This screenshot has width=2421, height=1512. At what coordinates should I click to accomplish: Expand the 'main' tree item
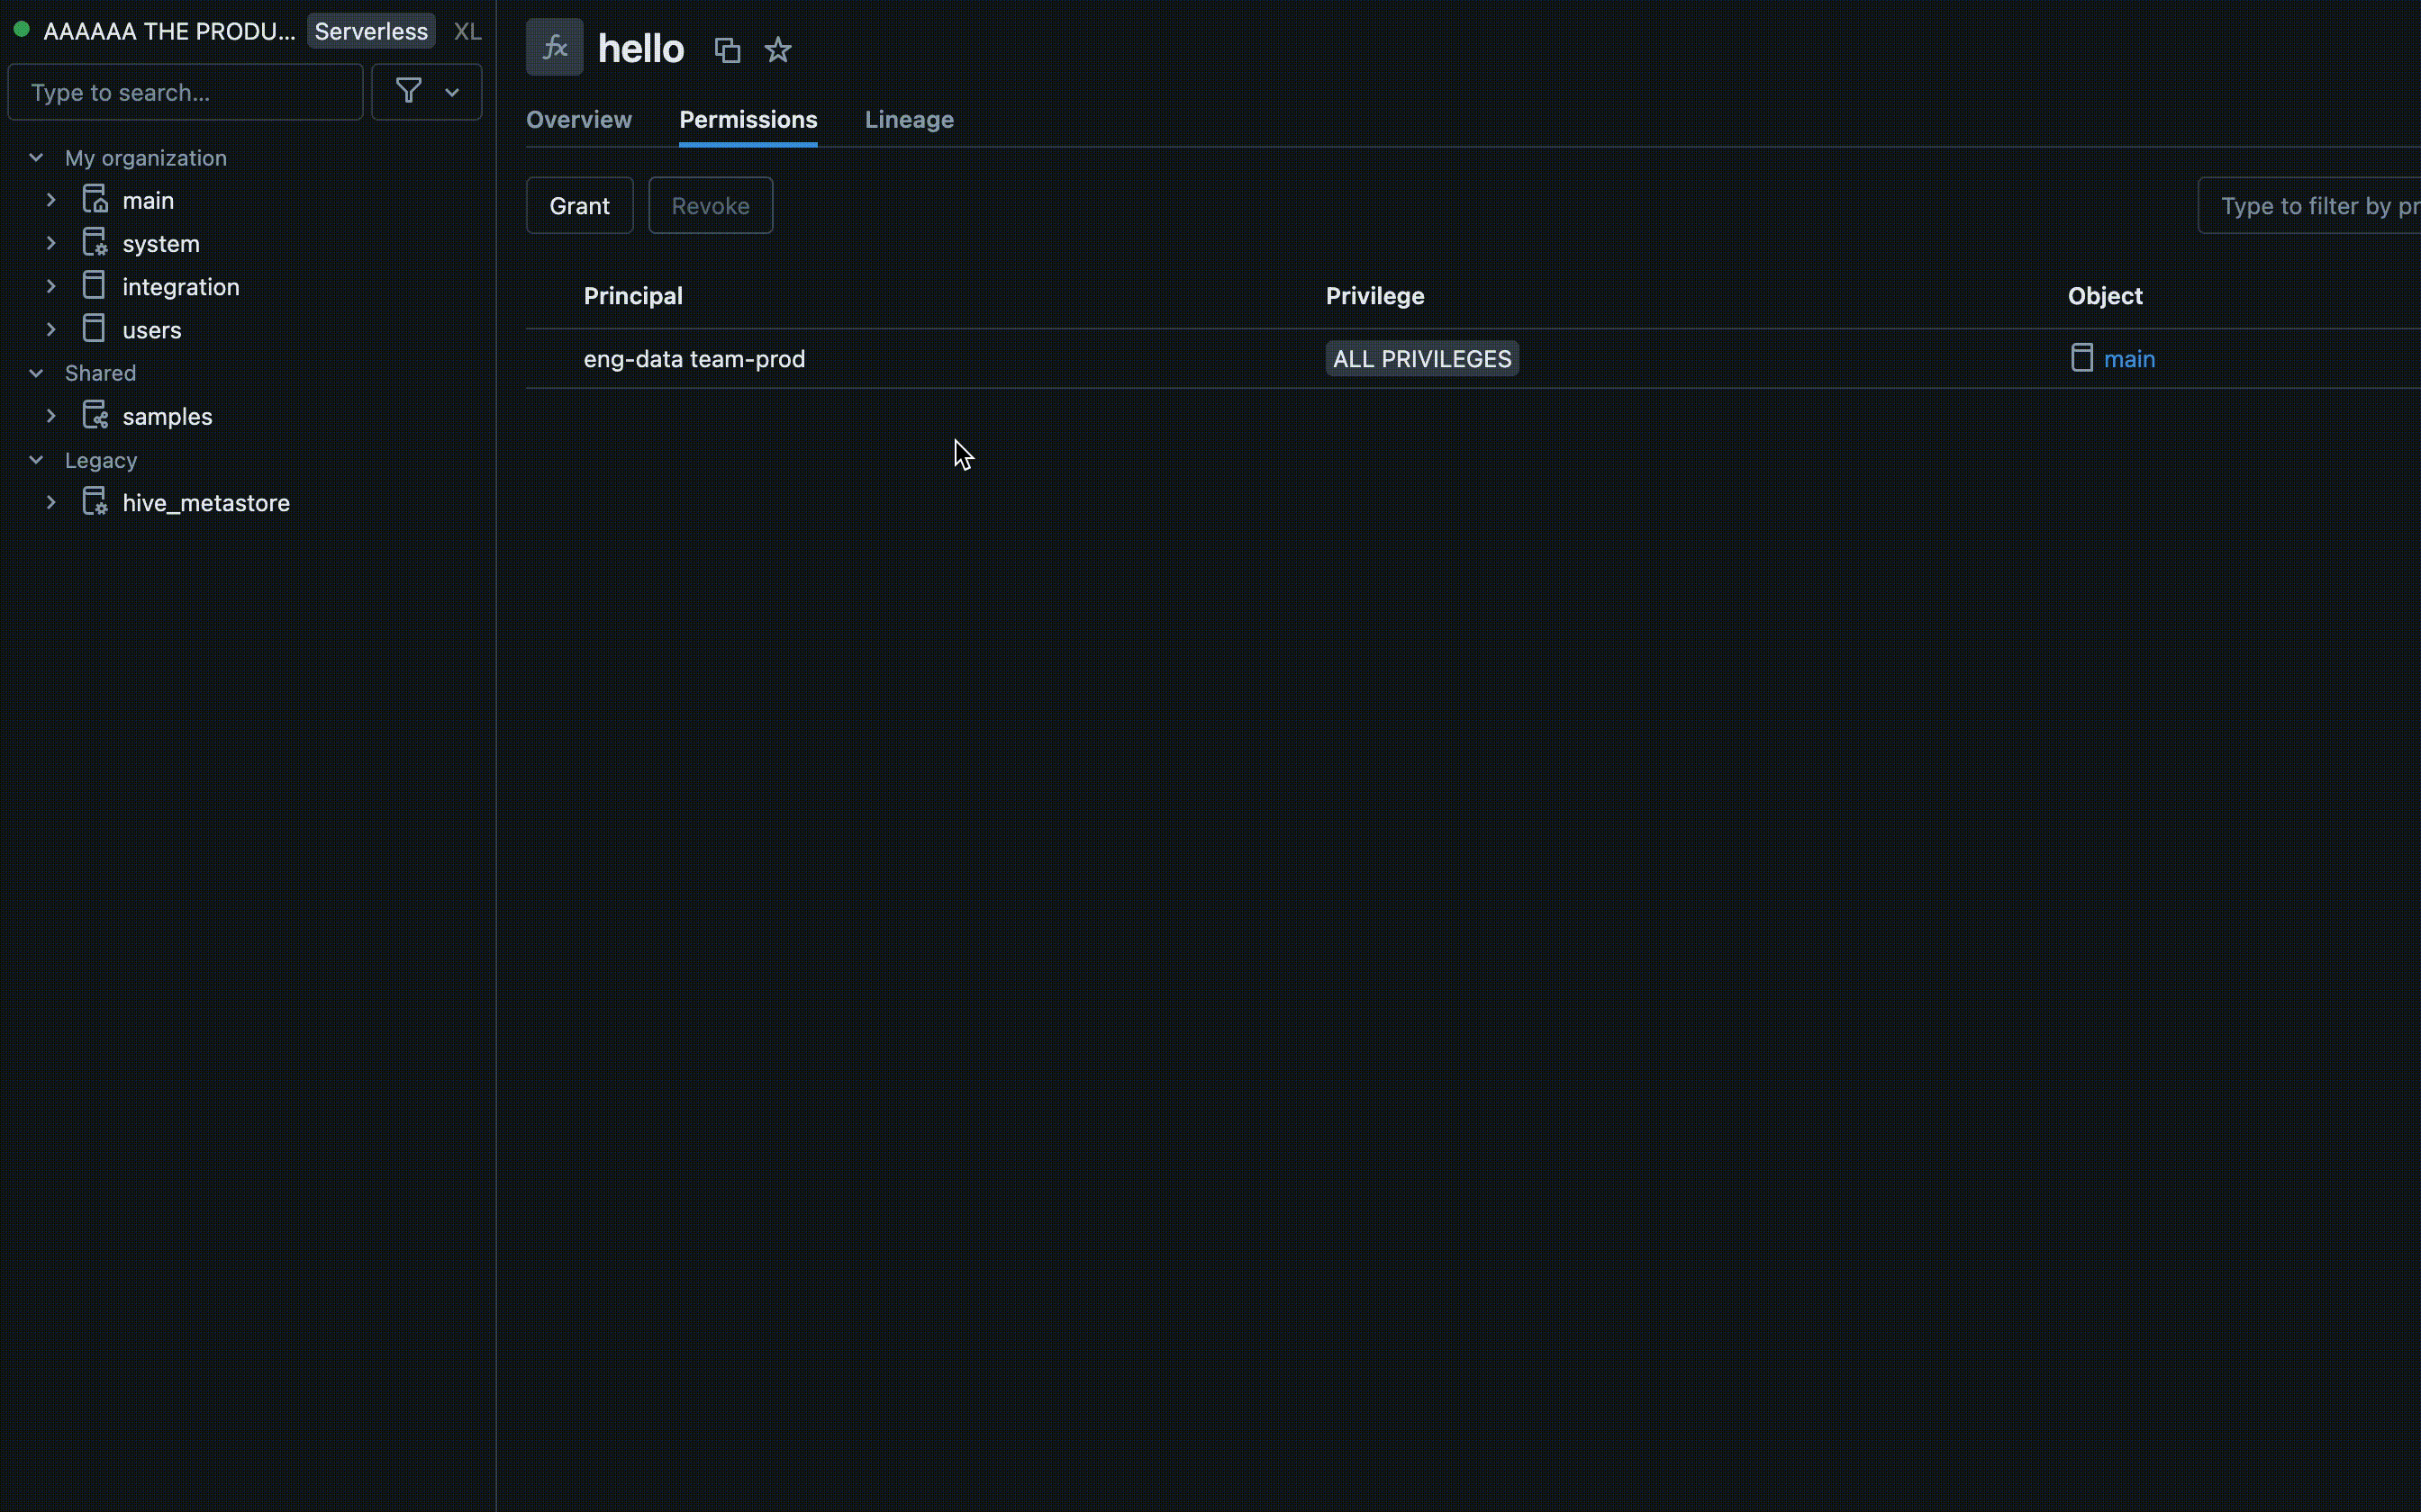pos(50,201)
